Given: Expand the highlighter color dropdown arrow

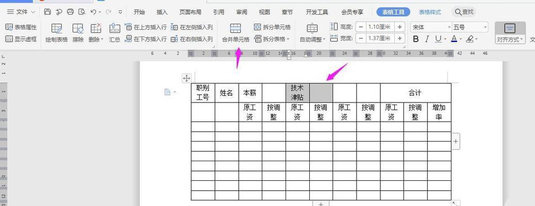Looking at the screenshot, I should [476, 39].
